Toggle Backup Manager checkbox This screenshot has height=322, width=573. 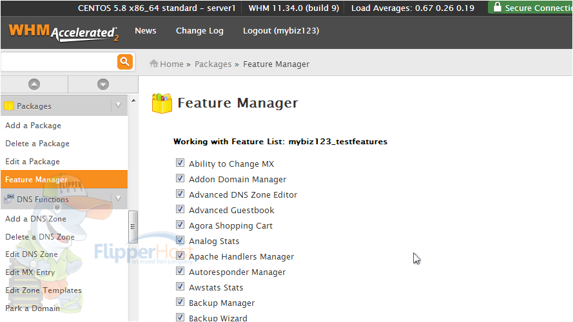[180, 301]
